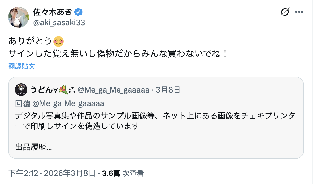Click the quoted post's 3月8日 date

[x=168, y=90]
